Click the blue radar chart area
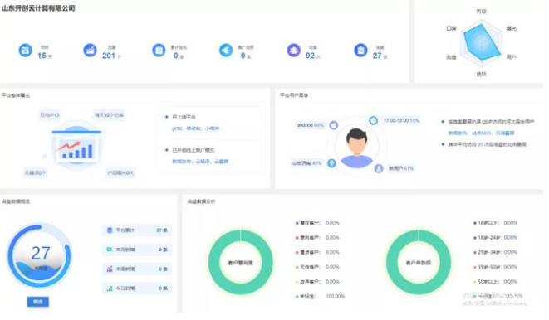 tap(481, 42)
